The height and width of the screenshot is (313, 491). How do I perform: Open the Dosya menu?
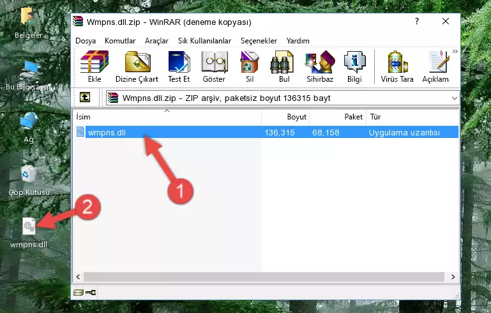pyautogui.click(x=86, y=41)
